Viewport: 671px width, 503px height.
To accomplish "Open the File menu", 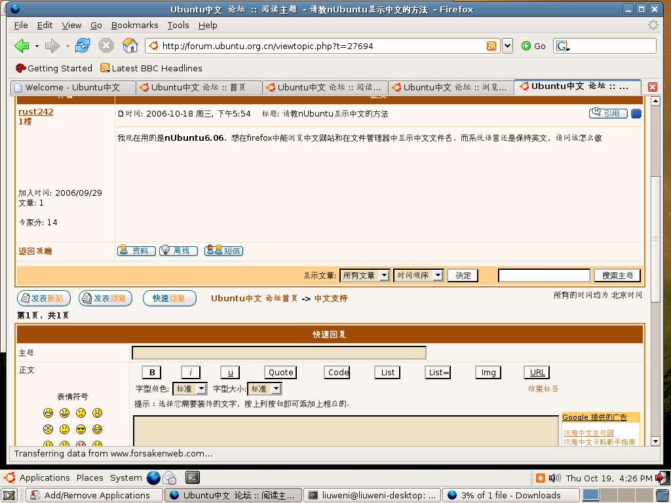I will tap(21, 26).
